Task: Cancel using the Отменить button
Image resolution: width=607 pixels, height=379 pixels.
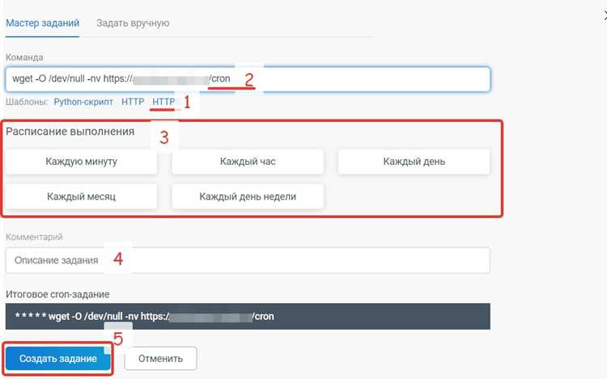Action: point(161,359)
